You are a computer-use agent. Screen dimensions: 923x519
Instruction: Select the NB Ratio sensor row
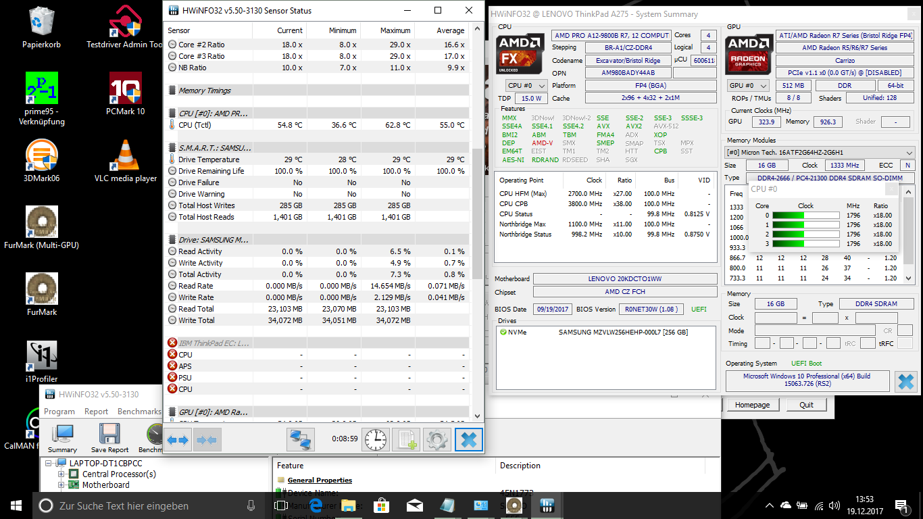click(x=318, y=68)
